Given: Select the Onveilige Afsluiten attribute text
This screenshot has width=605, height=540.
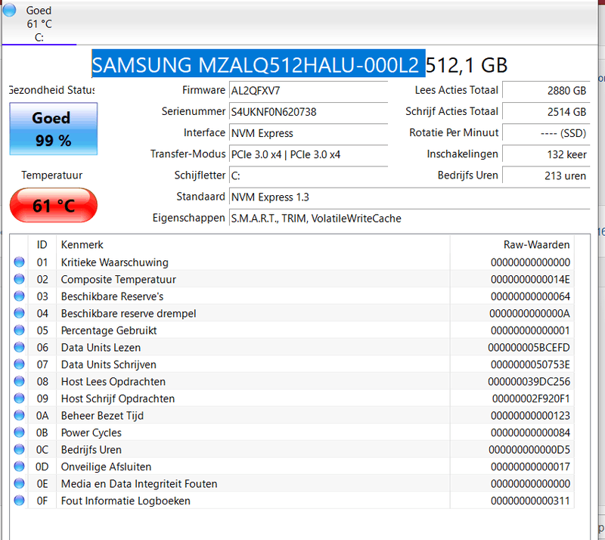Looking at the screenshot, I should coord(106,467).
